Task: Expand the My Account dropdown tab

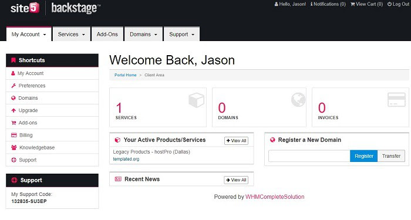Action: pyautogui.click(x=29, y=34)
